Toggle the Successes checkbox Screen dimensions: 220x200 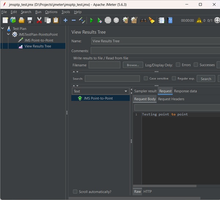point(196,65)
